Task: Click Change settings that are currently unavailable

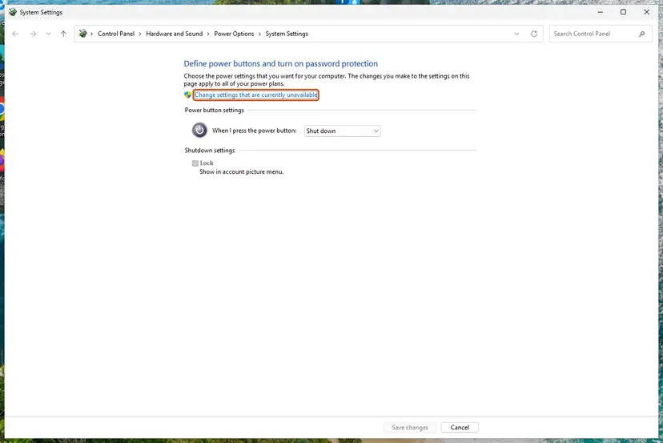Action: [x=255, y=95]
